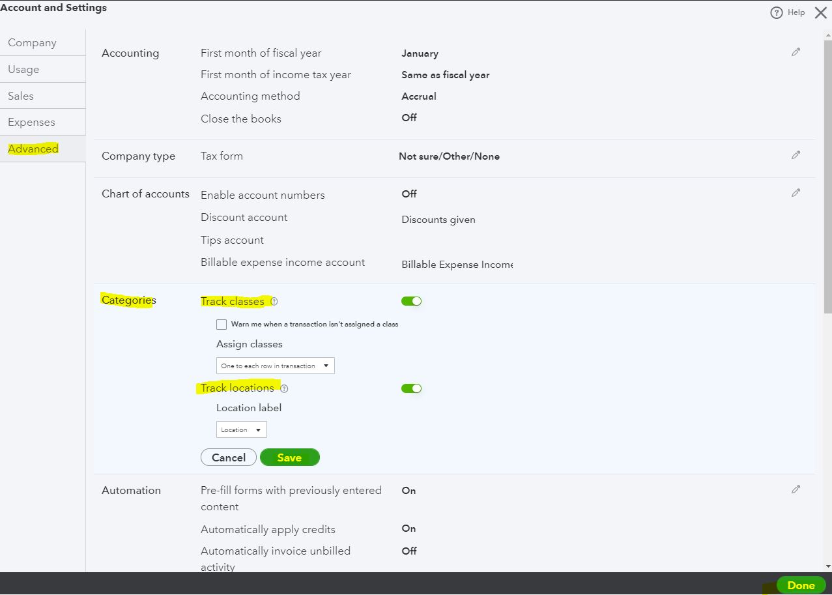
Task: Open the Track locations help tooltip icon
Action: point(284,388)
